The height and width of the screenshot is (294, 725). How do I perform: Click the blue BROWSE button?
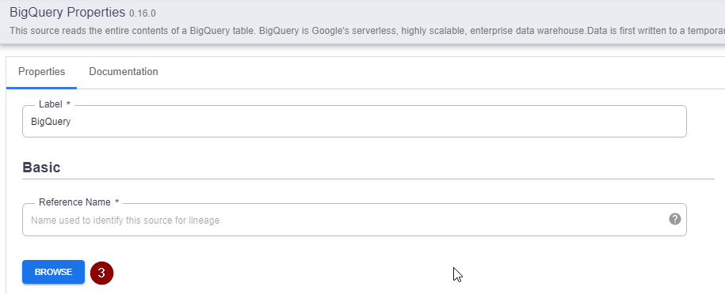(54, 272)
